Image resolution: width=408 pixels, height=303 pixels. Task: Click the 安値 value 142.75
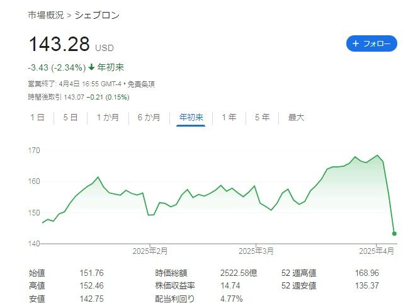pos(91,299)
